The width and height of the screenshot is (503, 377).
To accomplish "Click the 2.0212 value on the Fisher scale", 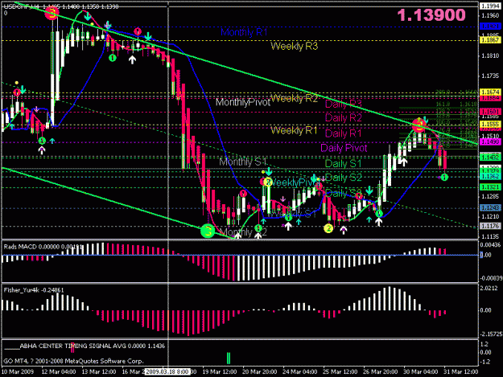I will pyautogui.click(x=489, y=288).
